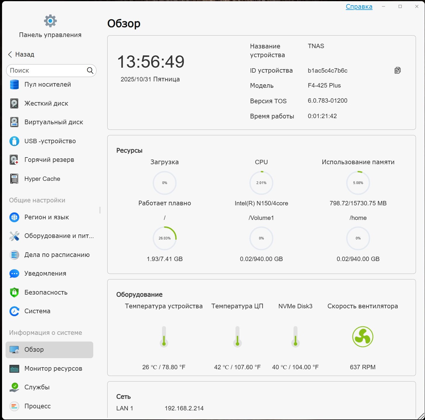Click the processor label Intel(R) N150/4core
Screen dimensions: 425x420
(261, 203)
